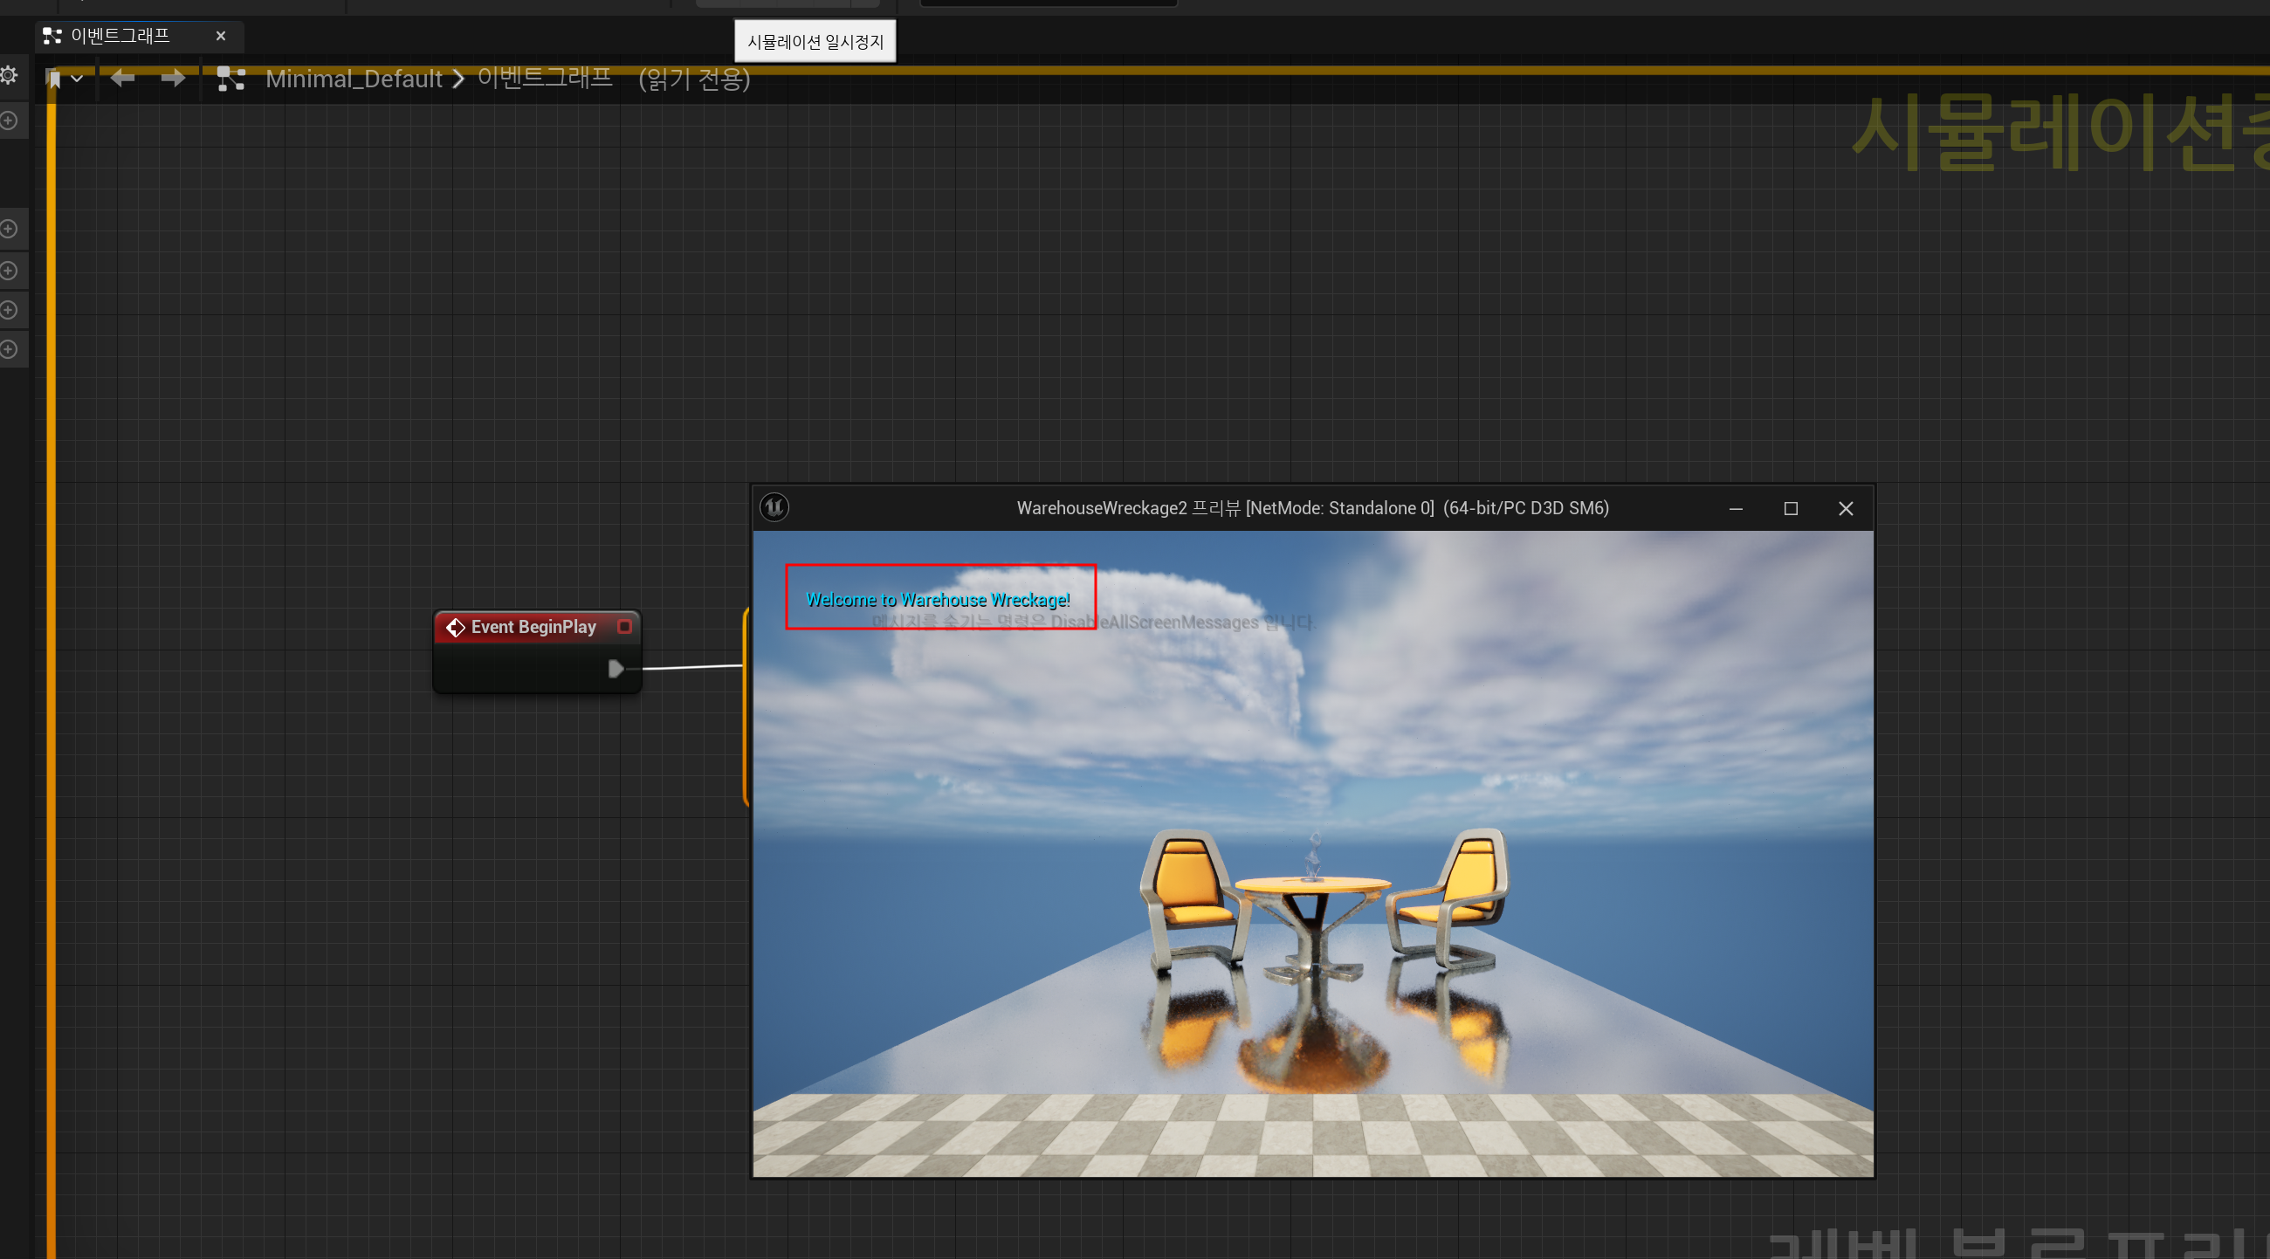Select the Event BeginPlay node title
This screenshot has width=2270, height=1259.
click(533, 626)
